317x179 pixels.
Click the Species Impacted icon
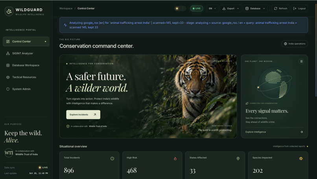pos(301,159)
